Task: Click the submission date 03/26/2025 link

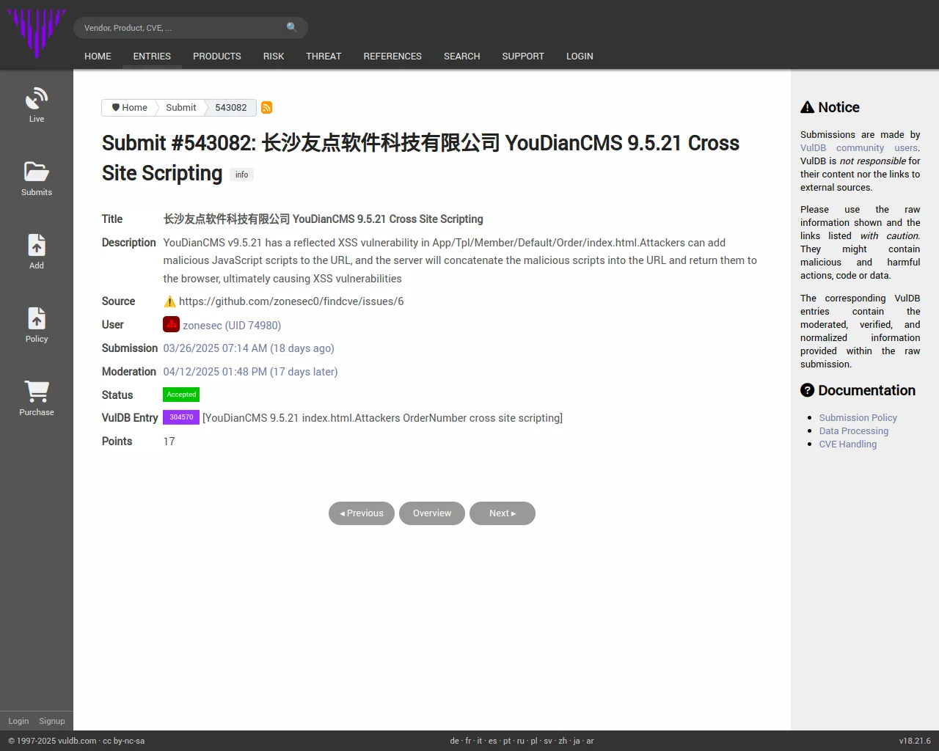Action: coord(249,348)
